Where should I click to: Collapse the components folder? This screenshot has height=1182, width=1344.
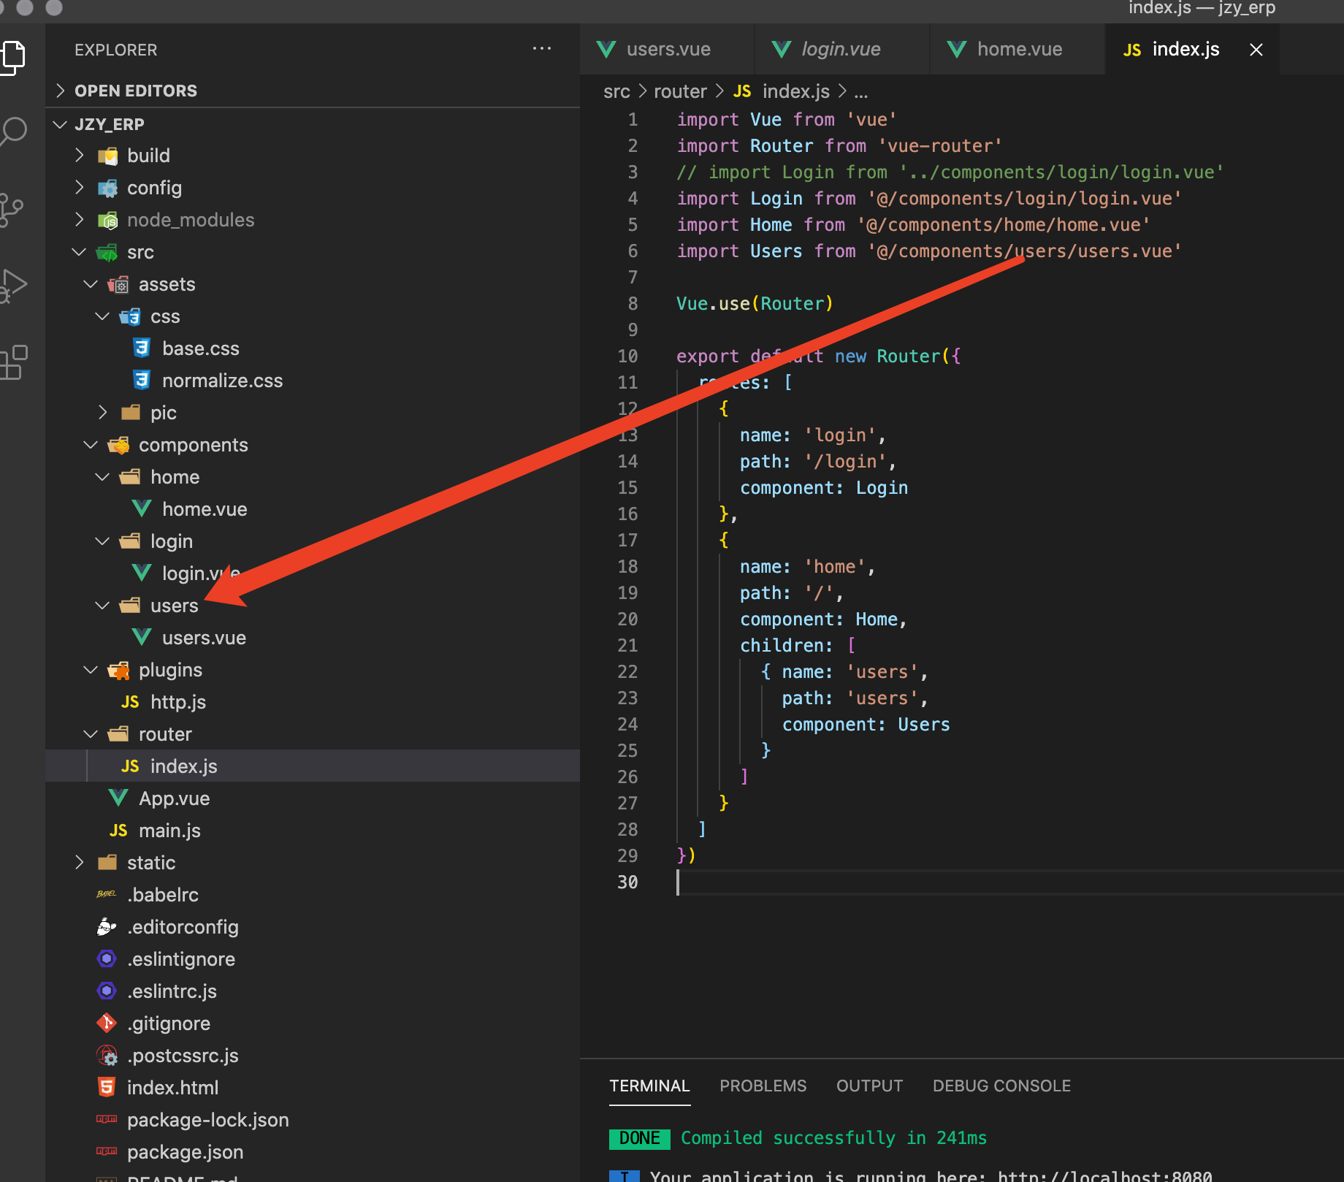pyautogui.click(x=90, y=444)
